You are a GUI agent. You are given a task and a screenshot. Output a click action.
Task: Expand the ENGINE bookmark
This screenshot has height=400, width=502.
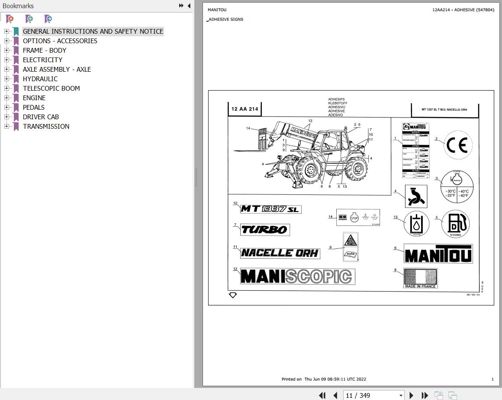[6, 98]
